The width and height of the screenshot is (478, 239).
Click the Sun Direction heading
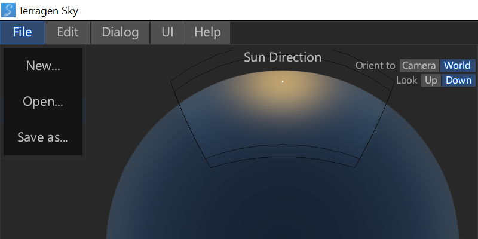coord(283,57)
